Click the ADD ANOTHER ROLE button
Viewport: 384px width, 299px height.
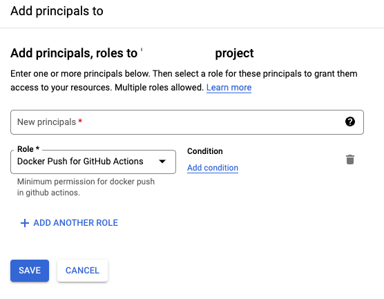tap(69, 223)
